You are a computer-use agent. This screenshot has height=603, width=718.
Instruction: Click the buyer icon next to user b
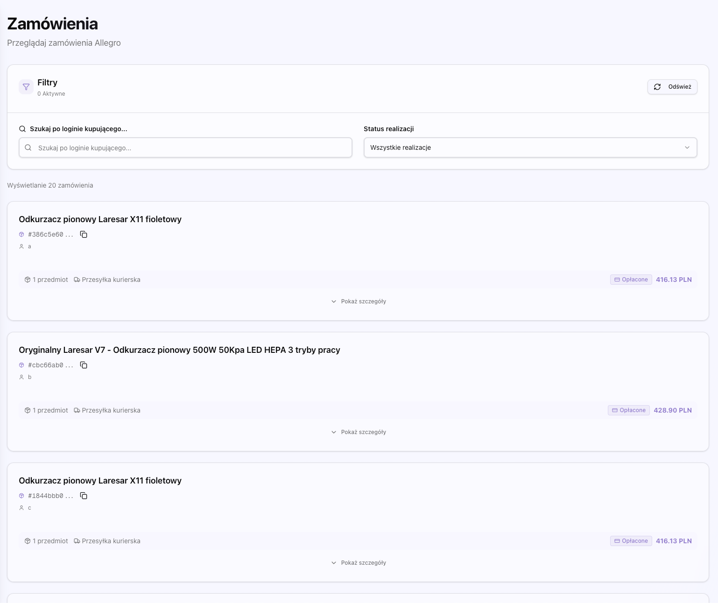(21, 377)
